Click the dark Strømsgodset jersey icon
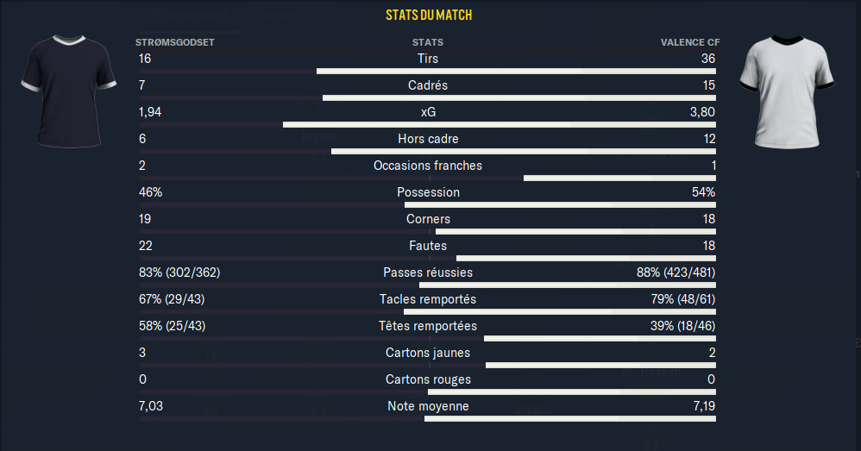 click(68, 91)
